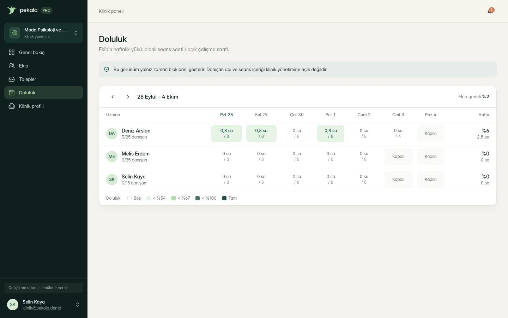Select Doluluk in the sidebar
Screen dimensions: 508x318
[44, 93]
